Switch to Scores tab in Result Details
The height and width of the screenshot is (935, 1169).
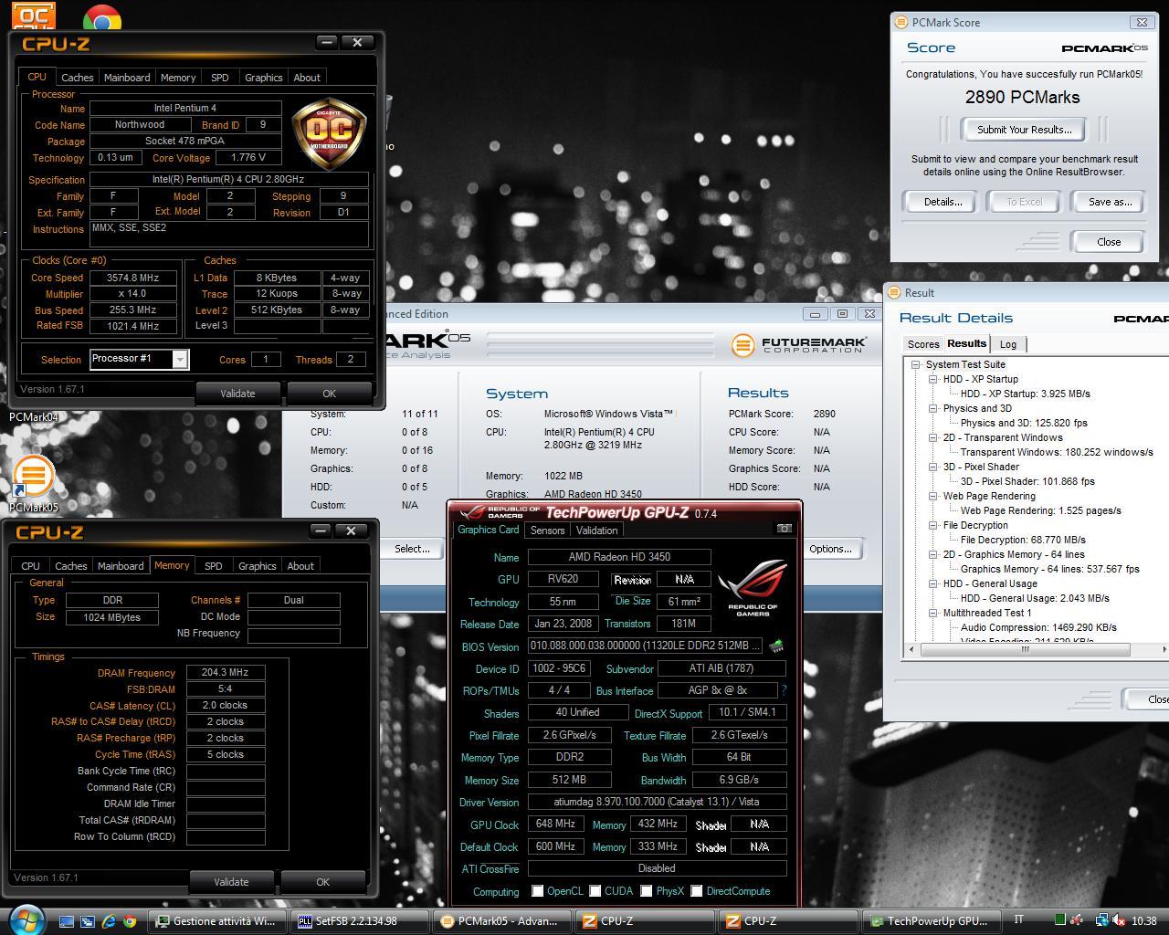922,344
